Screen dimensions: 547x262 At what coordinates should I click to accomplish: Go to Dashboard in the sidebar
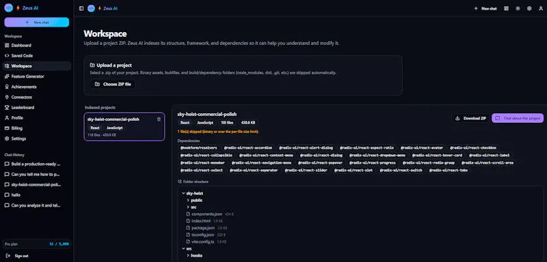[x=37, y=45]
